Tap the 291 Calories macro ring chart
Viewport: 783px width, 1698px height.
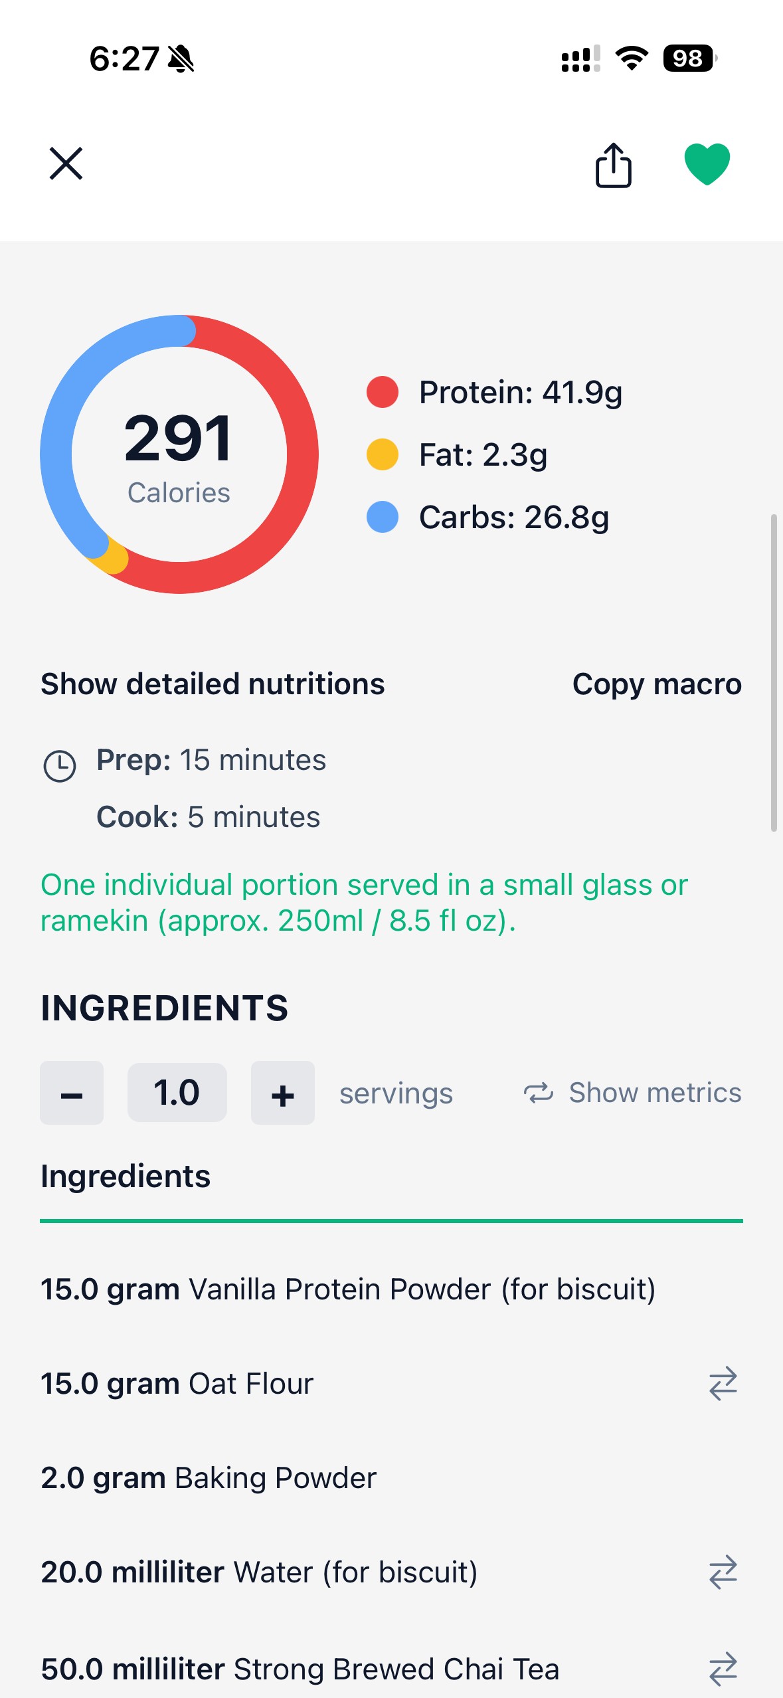pyautogui.click(x=179, y=454)
